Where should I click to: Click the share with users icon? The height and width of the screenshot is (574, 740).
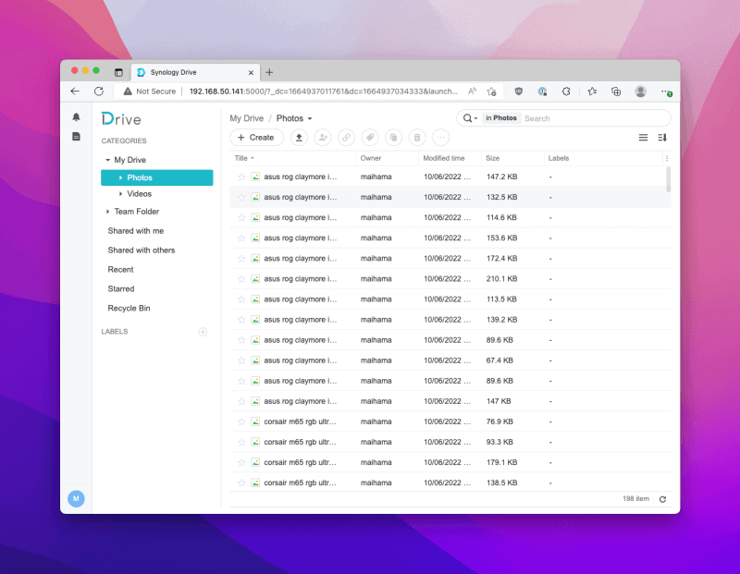coord(323,138)
